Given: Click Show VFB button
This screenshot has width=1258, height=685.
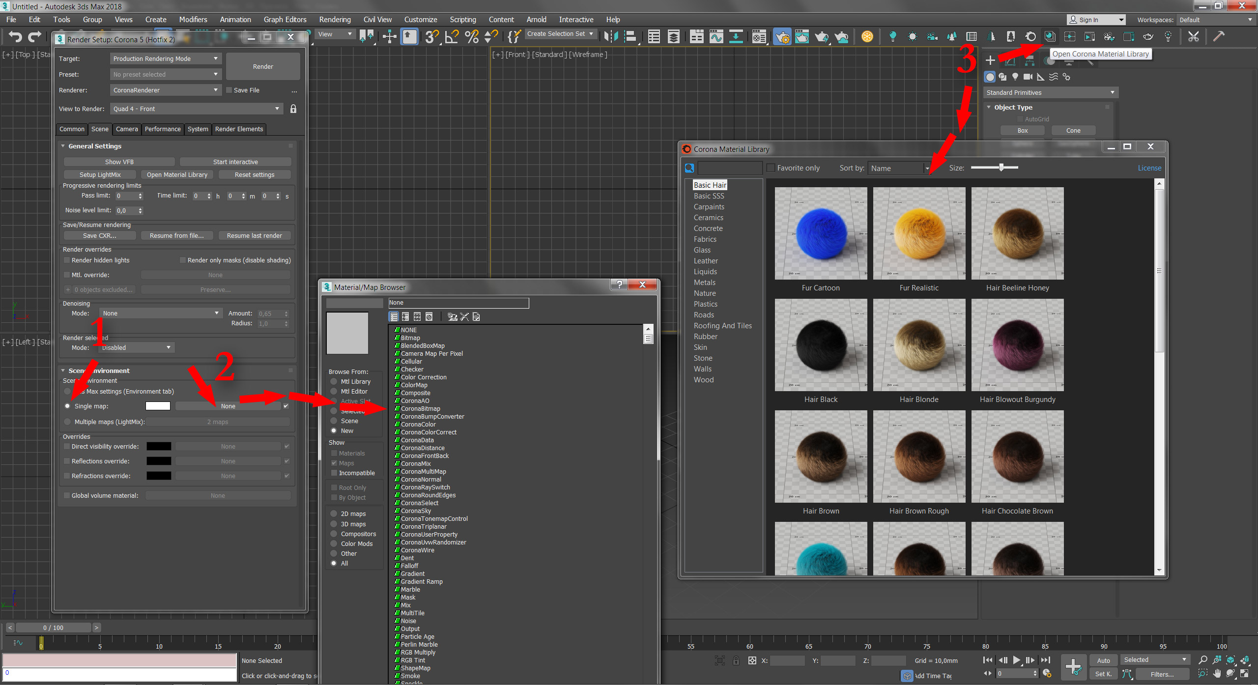Looking at the screenshot, I should (x=119, y=162).
